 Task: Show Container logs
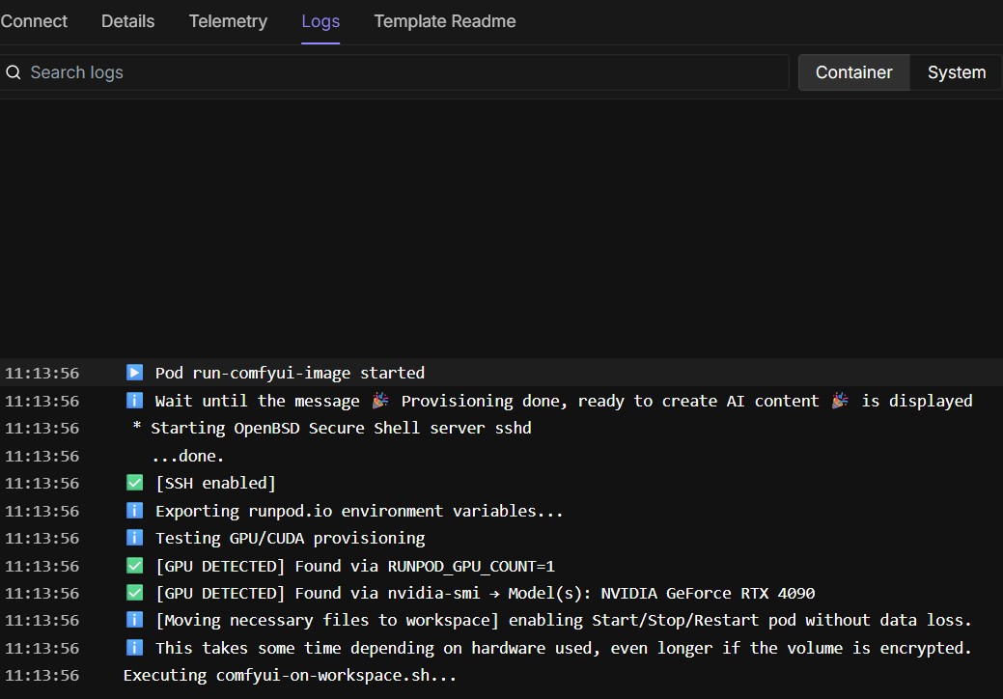tap(854, 72)
